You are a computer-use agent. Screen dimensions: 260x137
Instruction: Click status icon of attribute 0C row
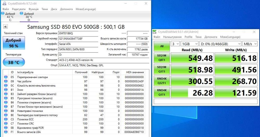click(x=6, y=86)
